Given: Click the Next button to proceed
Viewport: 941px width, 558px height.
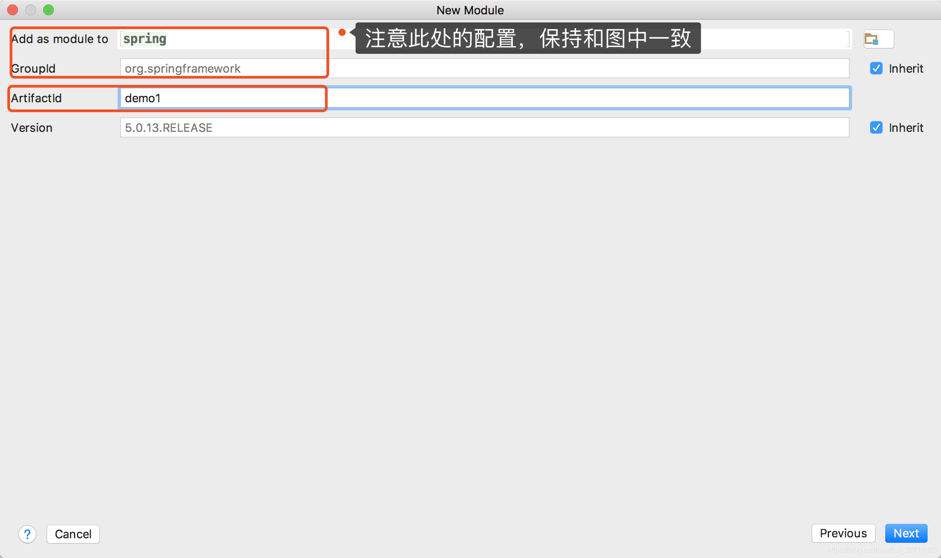Looking at the screenshot, I should tap(905, 533).
